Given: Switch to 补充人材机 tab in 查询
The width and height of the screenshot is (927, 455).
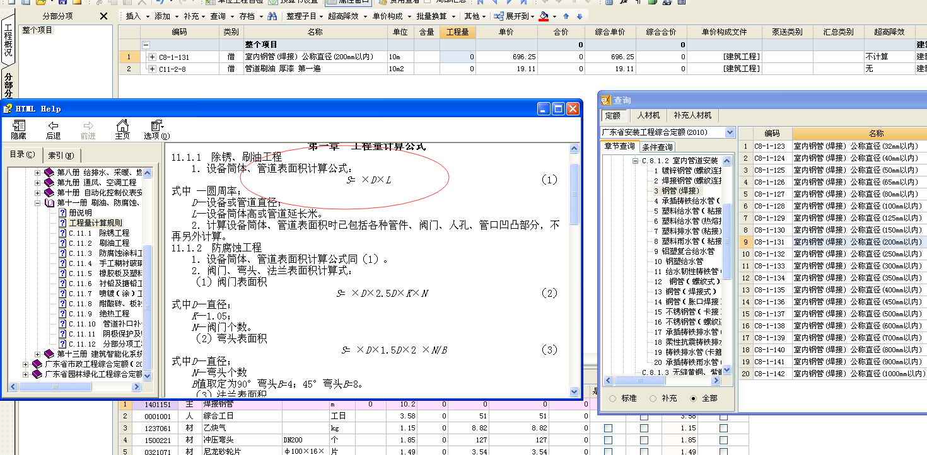Looking at the screenshot, I should (x=692, y=116).
